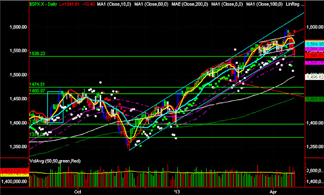Screen dimensions: 324x195
Task: Click the Apr label on the date axis
Action: [273, 191]
